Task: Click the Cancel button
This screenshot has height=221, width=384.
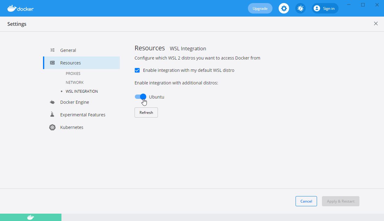Action: click(x=306, y=201)
